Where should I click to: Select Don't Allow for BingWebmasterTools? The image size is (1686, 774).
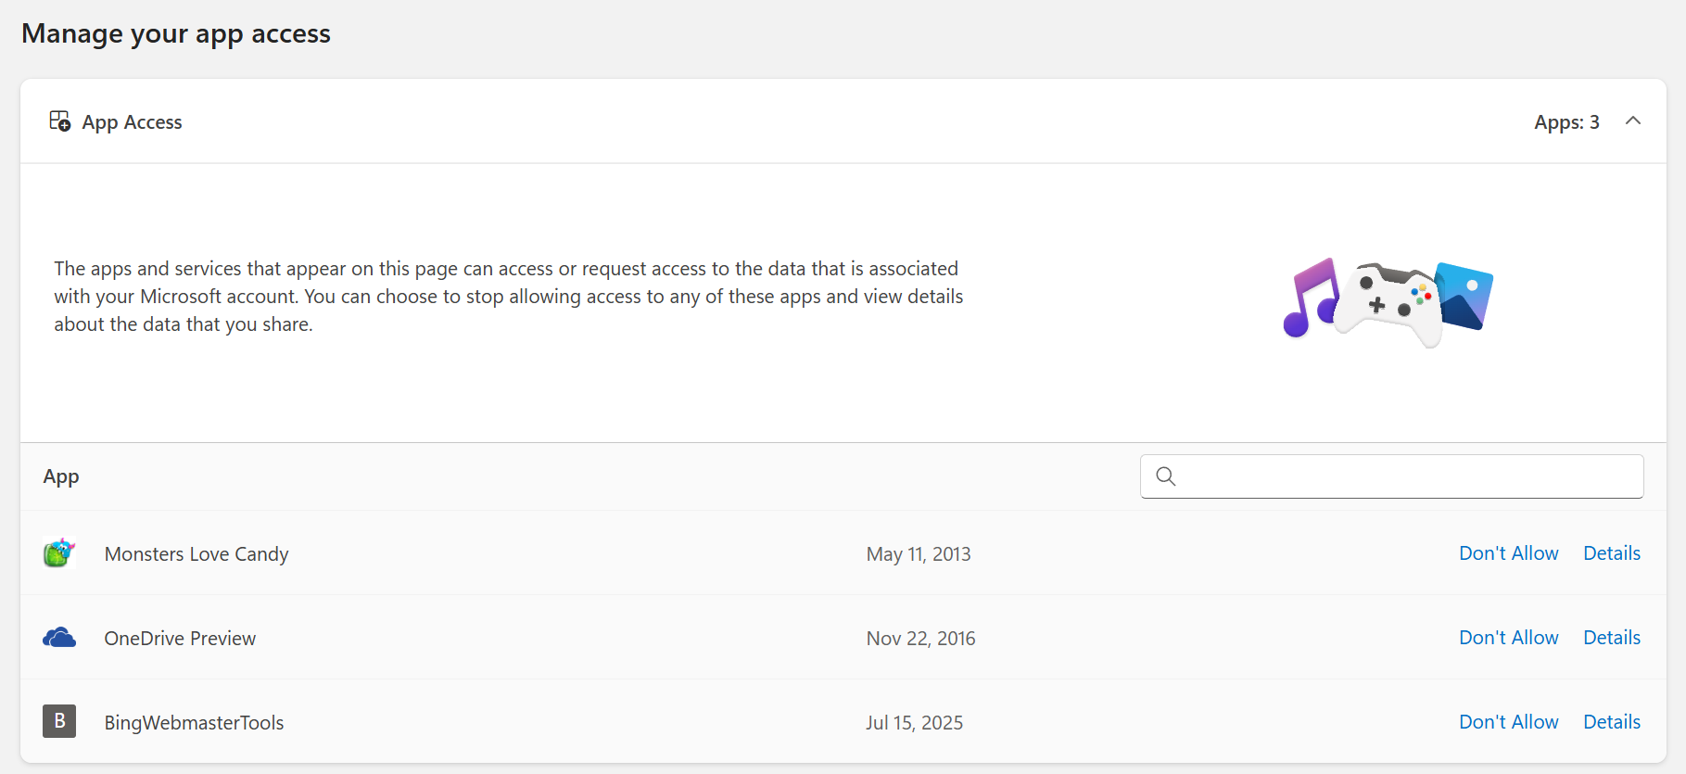coord(1509,722)
